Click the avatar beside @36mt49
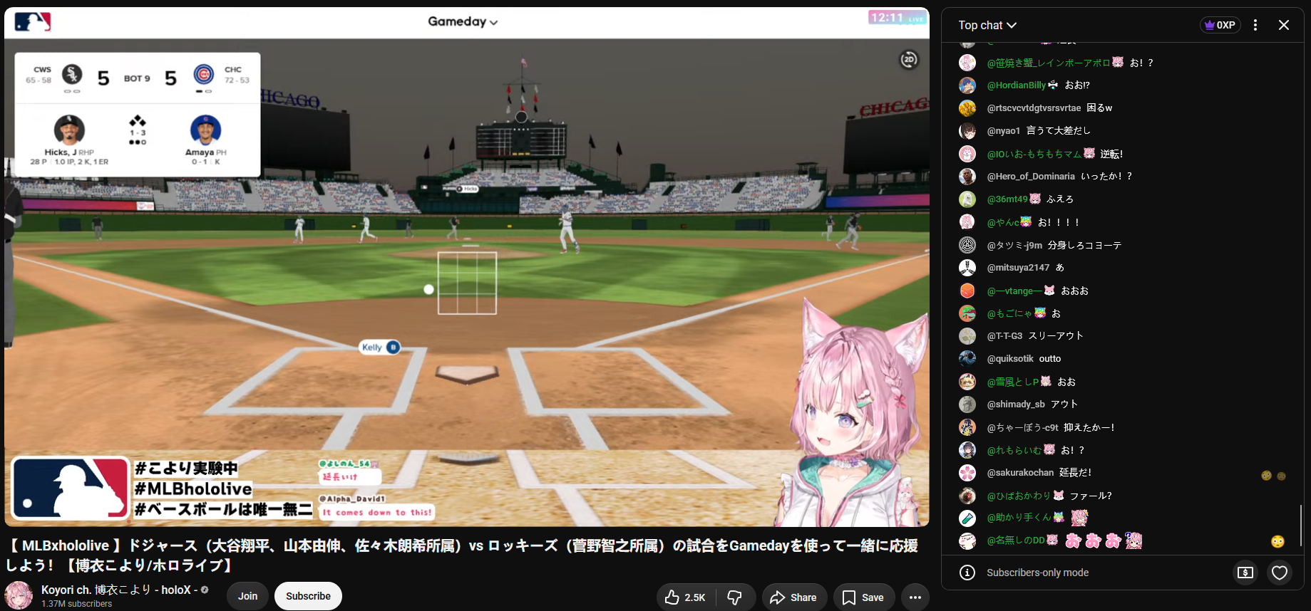Viewport: 1311px width, 611px height. 967,199
